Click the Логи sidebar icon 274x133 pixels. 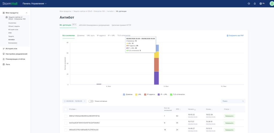pos(4,64)
